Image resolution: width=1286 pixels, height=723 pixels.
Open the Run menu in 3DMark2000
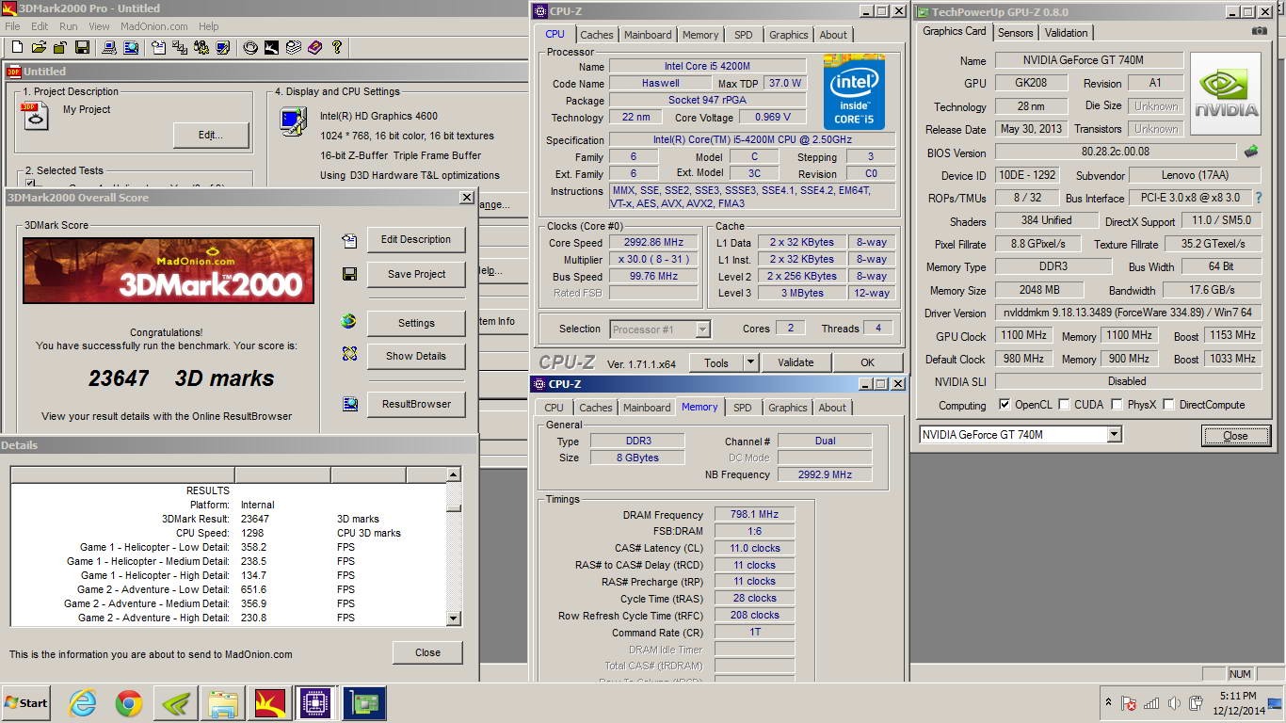(x=69, y=26)
